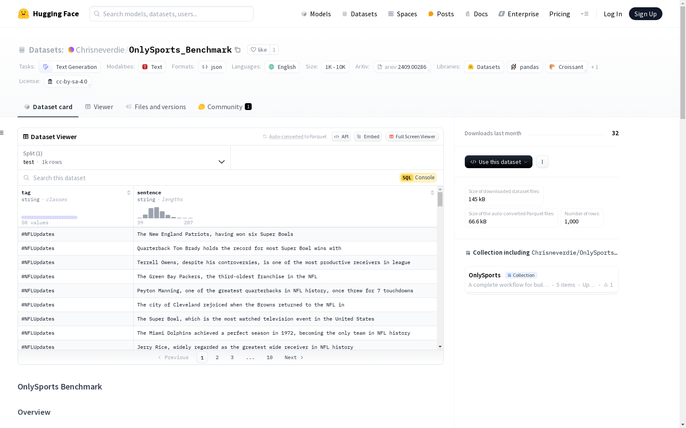686x428 pixels.
Task: Click the json format tag
Action: click(212, 67)
